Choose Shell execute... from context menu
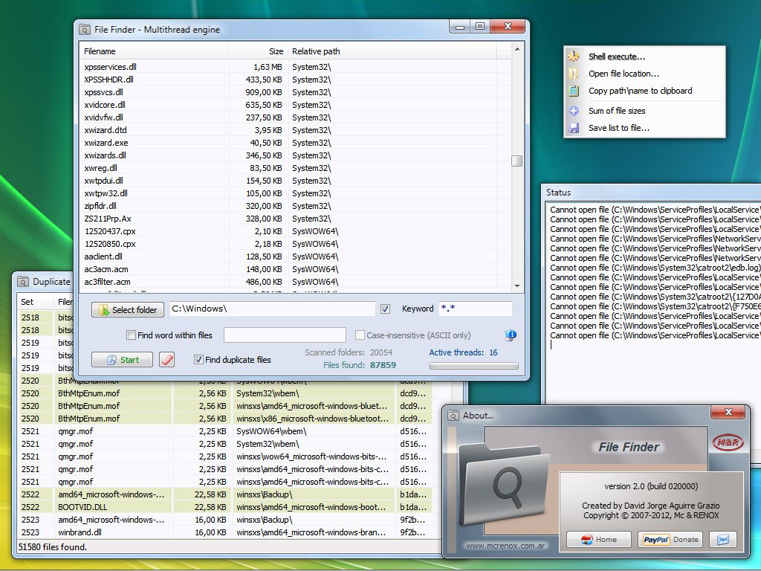Screen dimensions: 761x571 pyautogui.click(x=644, y=57)
